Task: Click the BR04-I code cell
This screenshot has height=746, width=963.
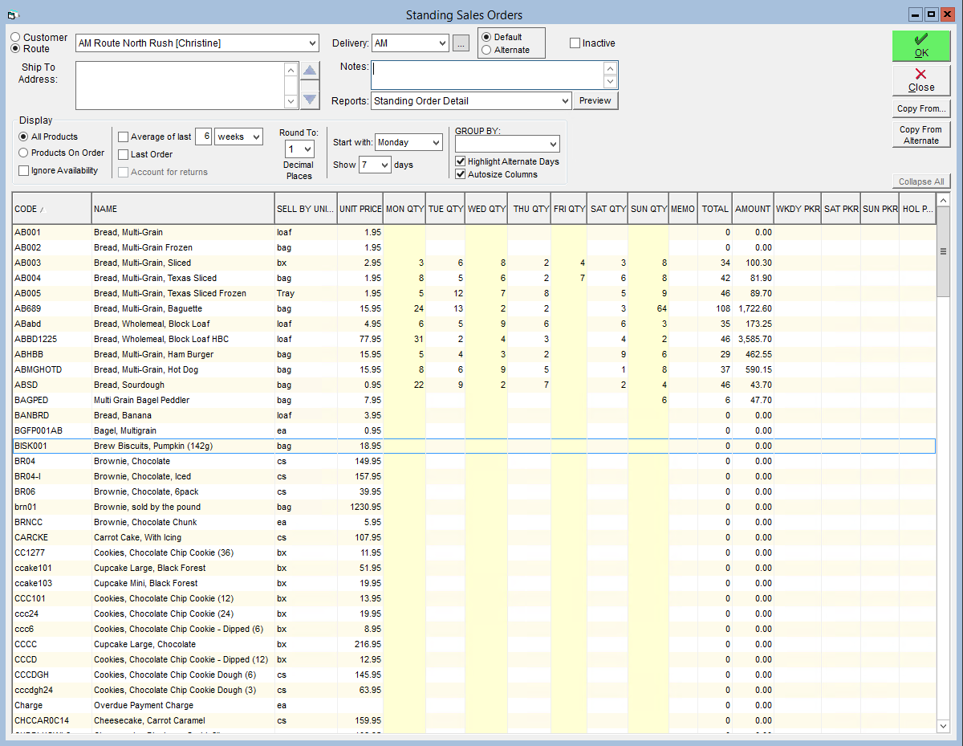Action: (51, 476)
